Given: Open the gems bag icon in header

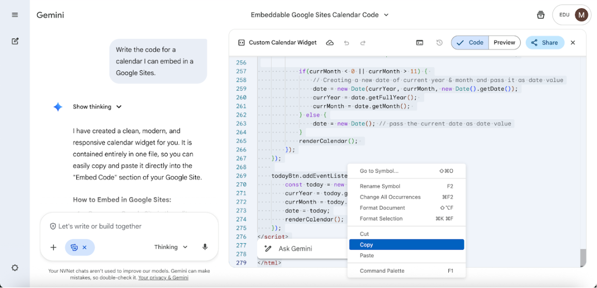Looking at the screenshot, I should point(540,15).
